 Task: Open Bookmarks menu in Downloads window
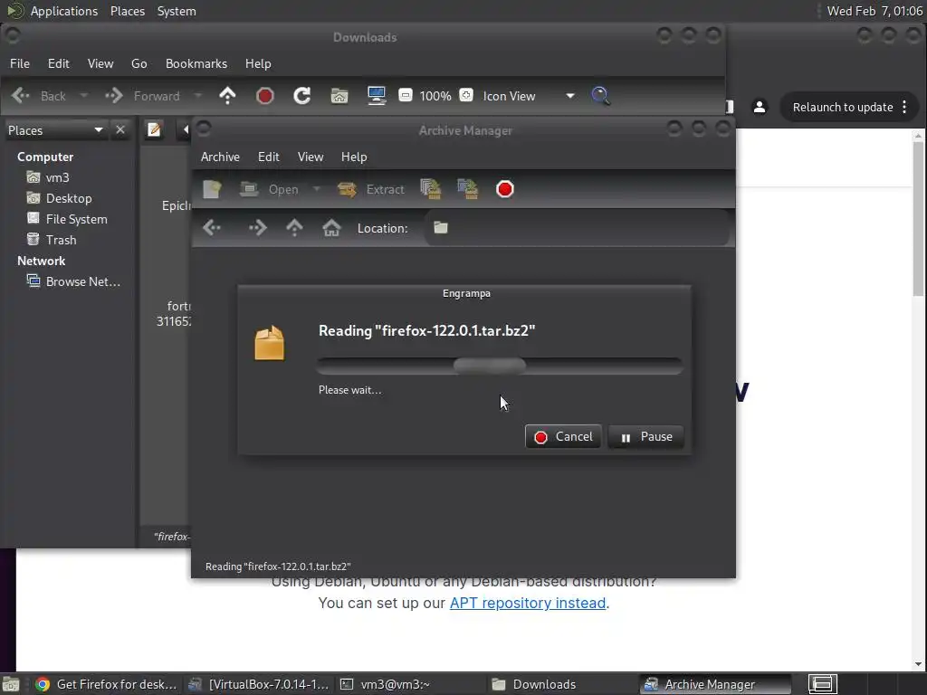tap(196, 63)
